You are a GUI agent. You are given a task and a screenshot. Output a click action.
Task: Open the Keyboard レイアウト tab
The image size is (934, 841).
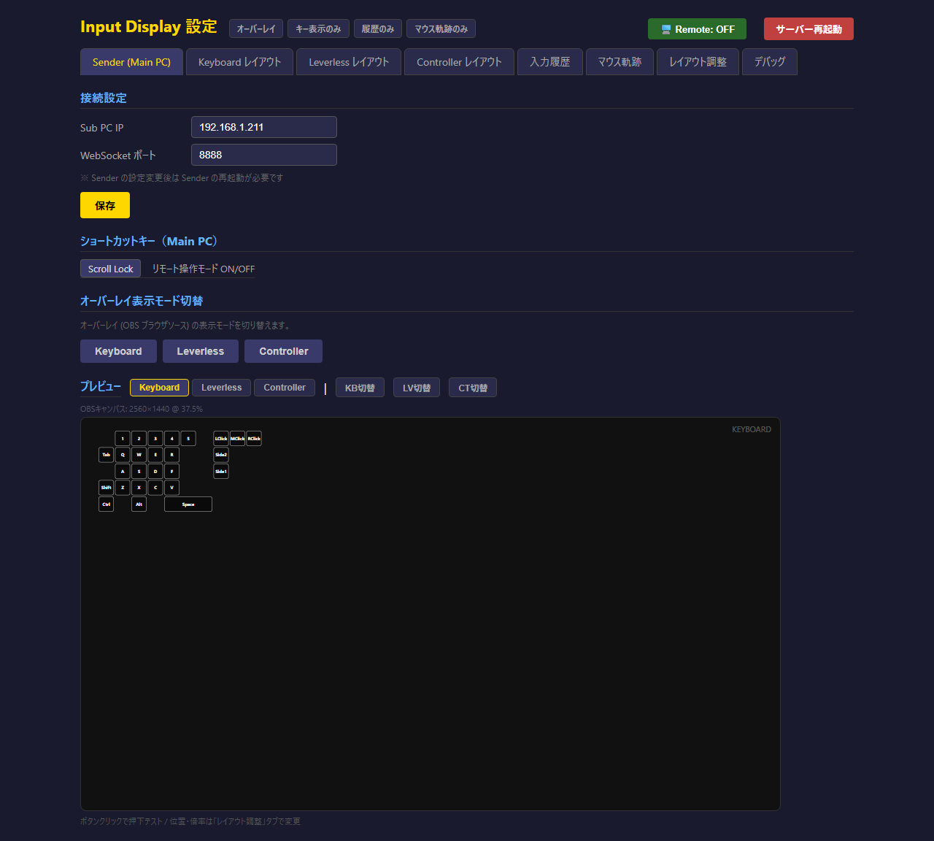coord(239,62)
